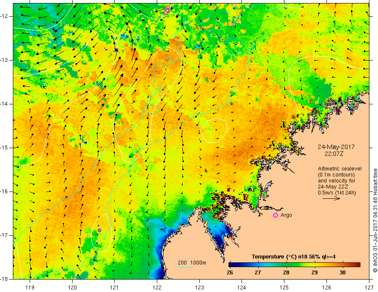Click the '22:07Z' time text
378x292 pixels.
(x=334, y=154)
